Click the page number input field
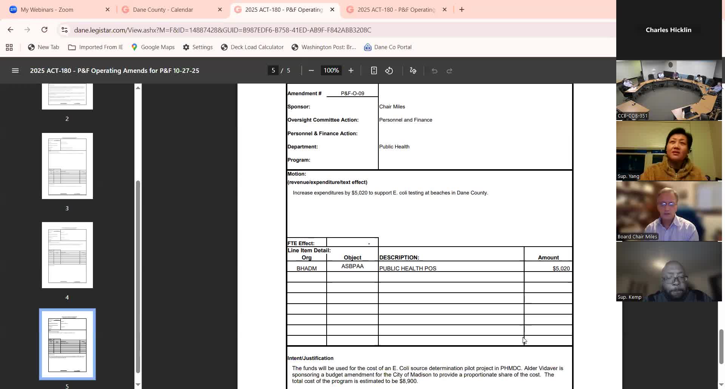 [x=273, y=71]
